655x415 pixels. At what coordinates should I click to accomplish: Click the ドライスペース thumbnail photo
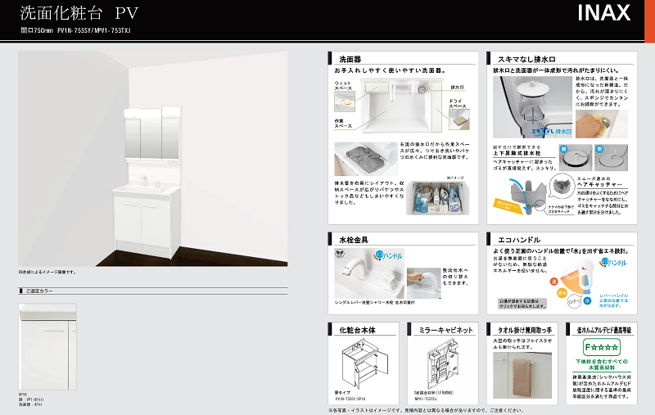click(459, 120)
